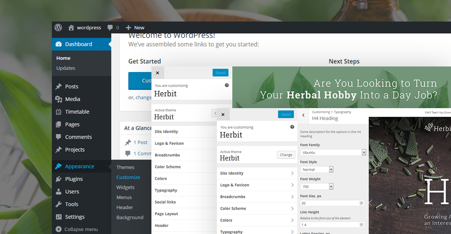Click the Plugins plug icon

coord(58,179)
